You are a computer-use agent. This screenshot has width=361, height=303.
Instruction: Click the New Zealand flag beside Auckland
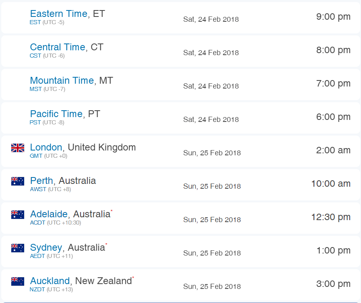(18, 281)
